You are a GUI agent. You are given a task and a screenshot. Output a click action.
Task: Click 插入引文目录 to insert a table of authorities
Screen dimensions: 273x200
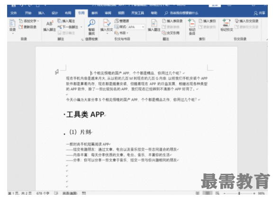[x=246, y=21]
